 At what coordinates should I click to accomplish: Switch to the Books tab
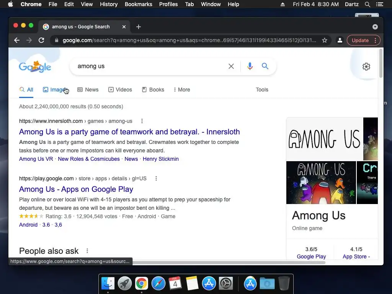[153, 90]
